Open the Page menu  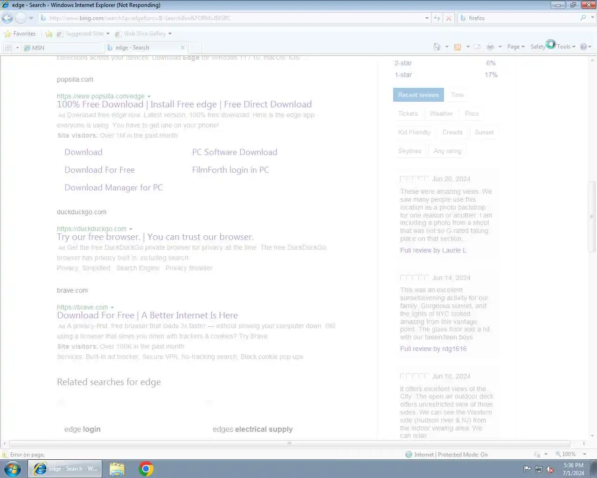516,47
